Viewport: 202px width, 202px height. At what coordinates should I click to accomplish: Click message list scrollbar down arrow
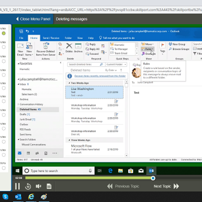(x=127, y=156)
